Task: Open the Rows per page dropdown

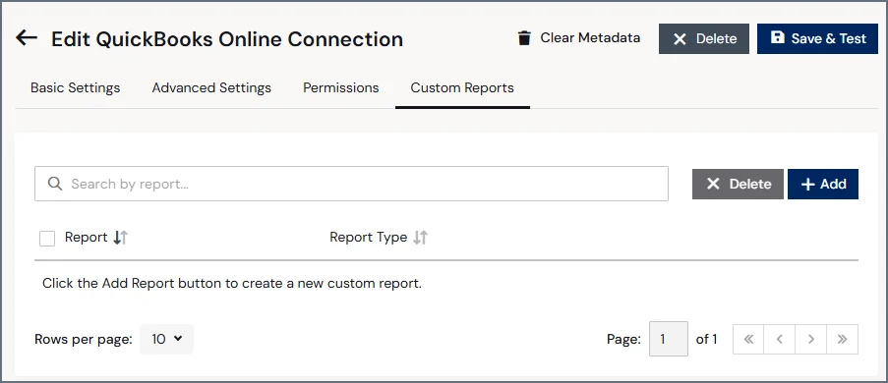Action: (x=166, y=340)
